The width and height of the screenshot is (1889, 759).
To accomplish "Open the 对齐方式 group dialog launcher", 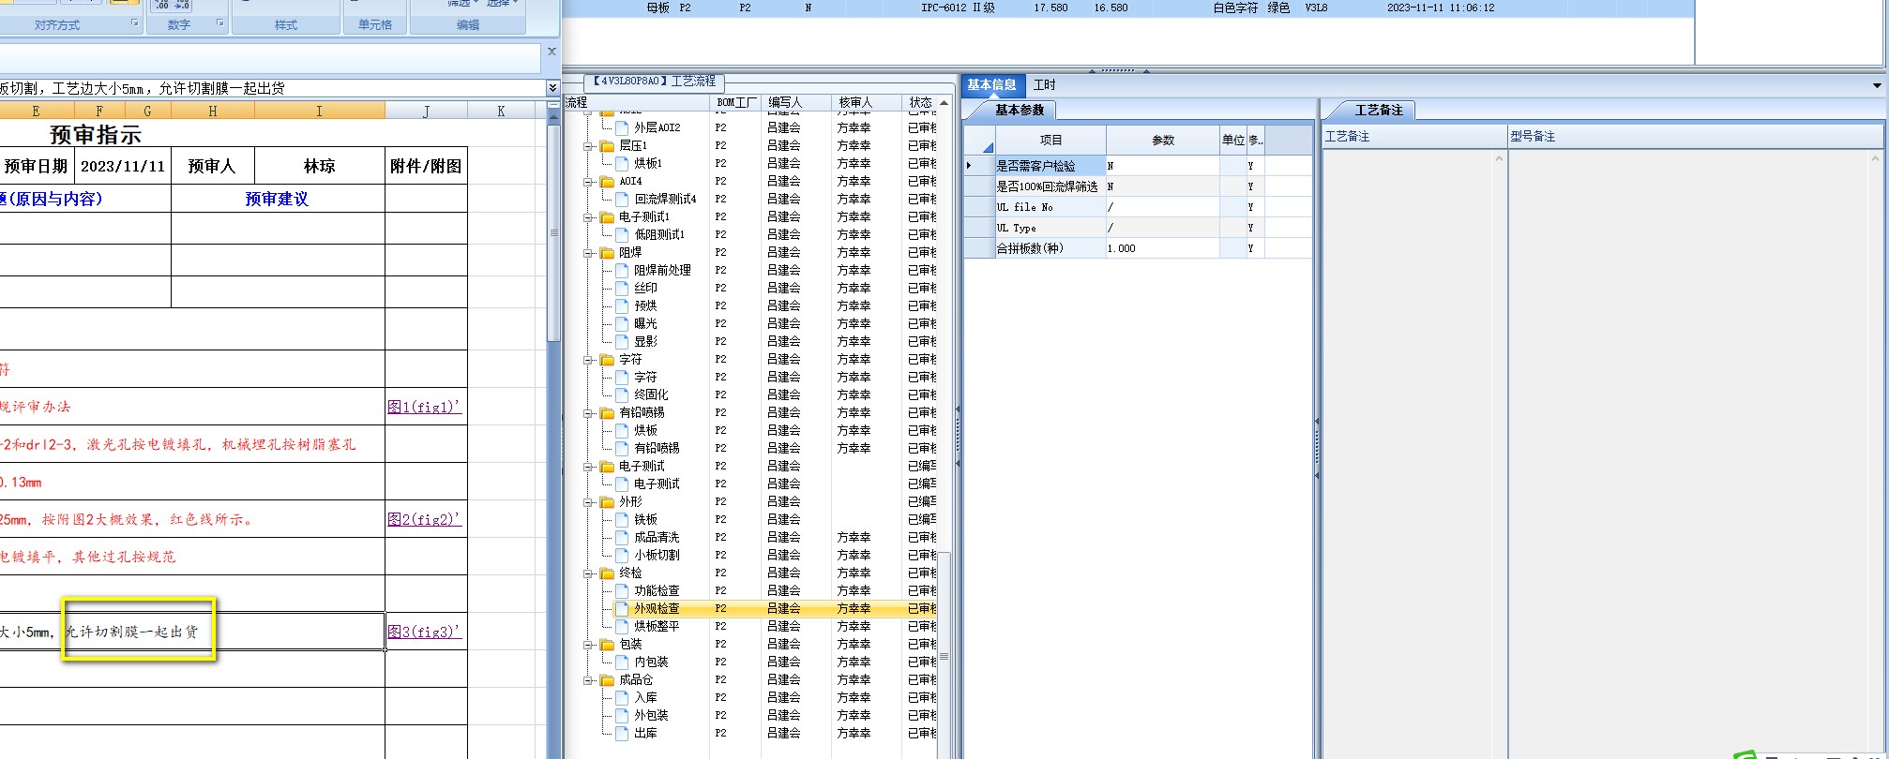I will pyautogui.click(x=134, y=23).
